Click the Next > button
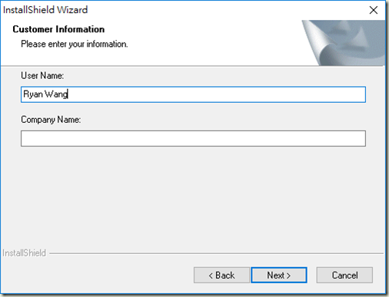The image size is (389, 297). [279, 275]
